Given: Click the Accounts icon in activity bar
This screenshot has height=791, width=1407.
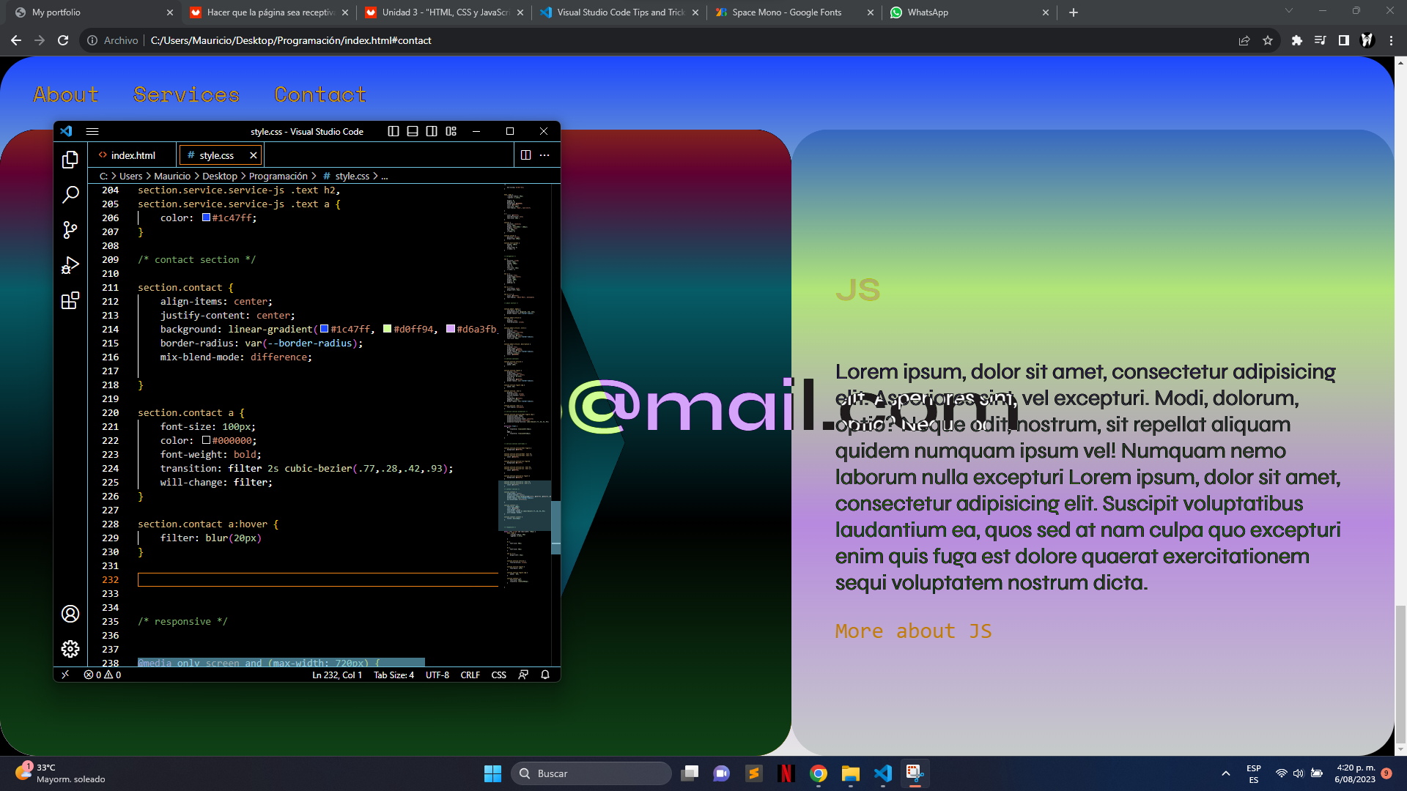Looking at the screenshot, I should 70,614.
